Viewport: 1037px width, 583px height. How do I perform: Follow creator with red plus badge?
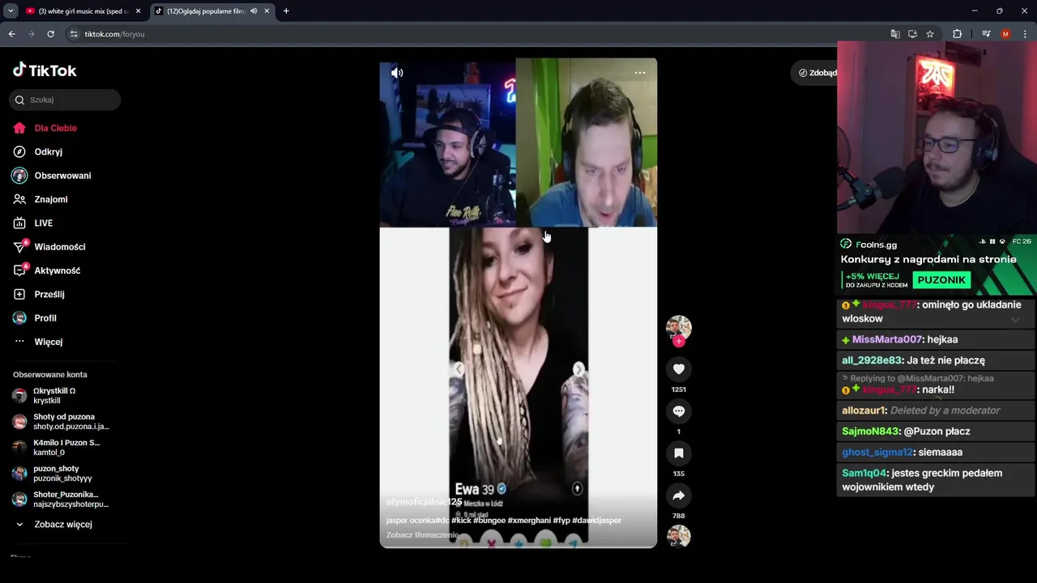[679, 342]
